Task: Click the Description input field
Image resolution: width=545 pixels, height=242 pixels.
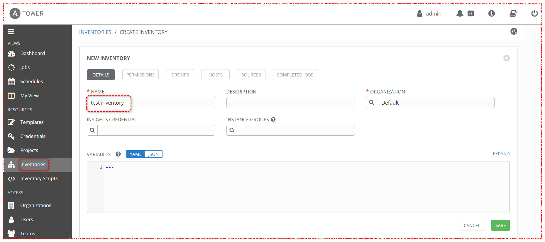Action: click(x=290, y=103)
